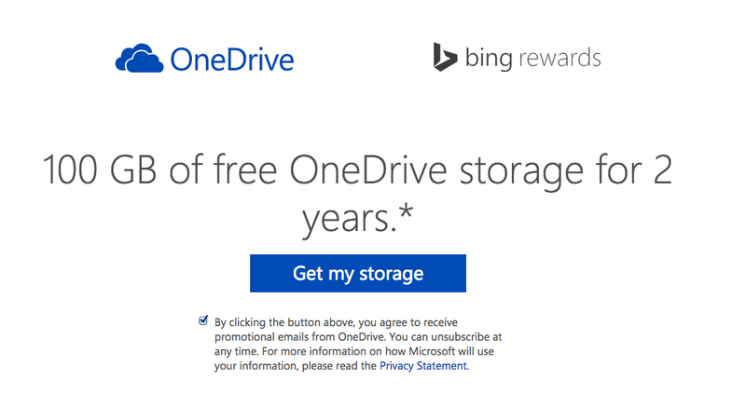Click the blue OneDrive cloud icon
Screen dimensions: 746x393
coord(139,59)
